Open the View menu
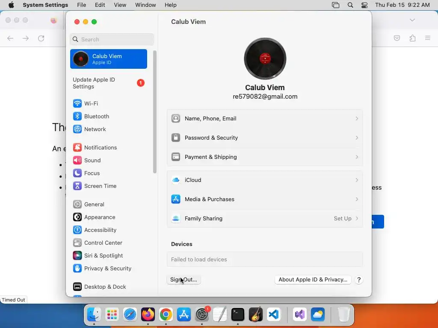The image size is (438, 328). tap(120, 5)
